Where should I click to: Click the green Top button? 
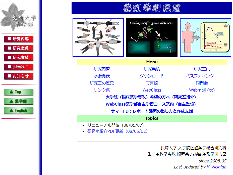coord(18,92)
